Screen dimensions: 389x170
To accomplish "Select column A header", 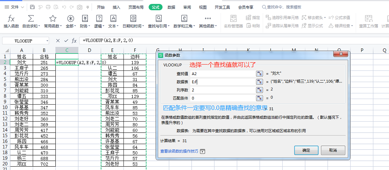I will click(21, 50).
